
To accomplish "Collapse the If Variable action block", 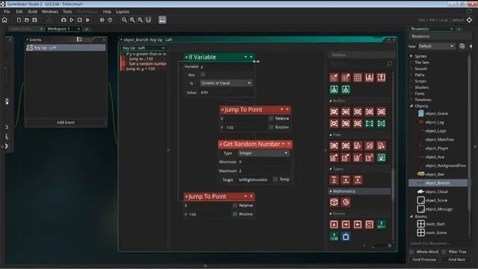I will click(186, 57).
